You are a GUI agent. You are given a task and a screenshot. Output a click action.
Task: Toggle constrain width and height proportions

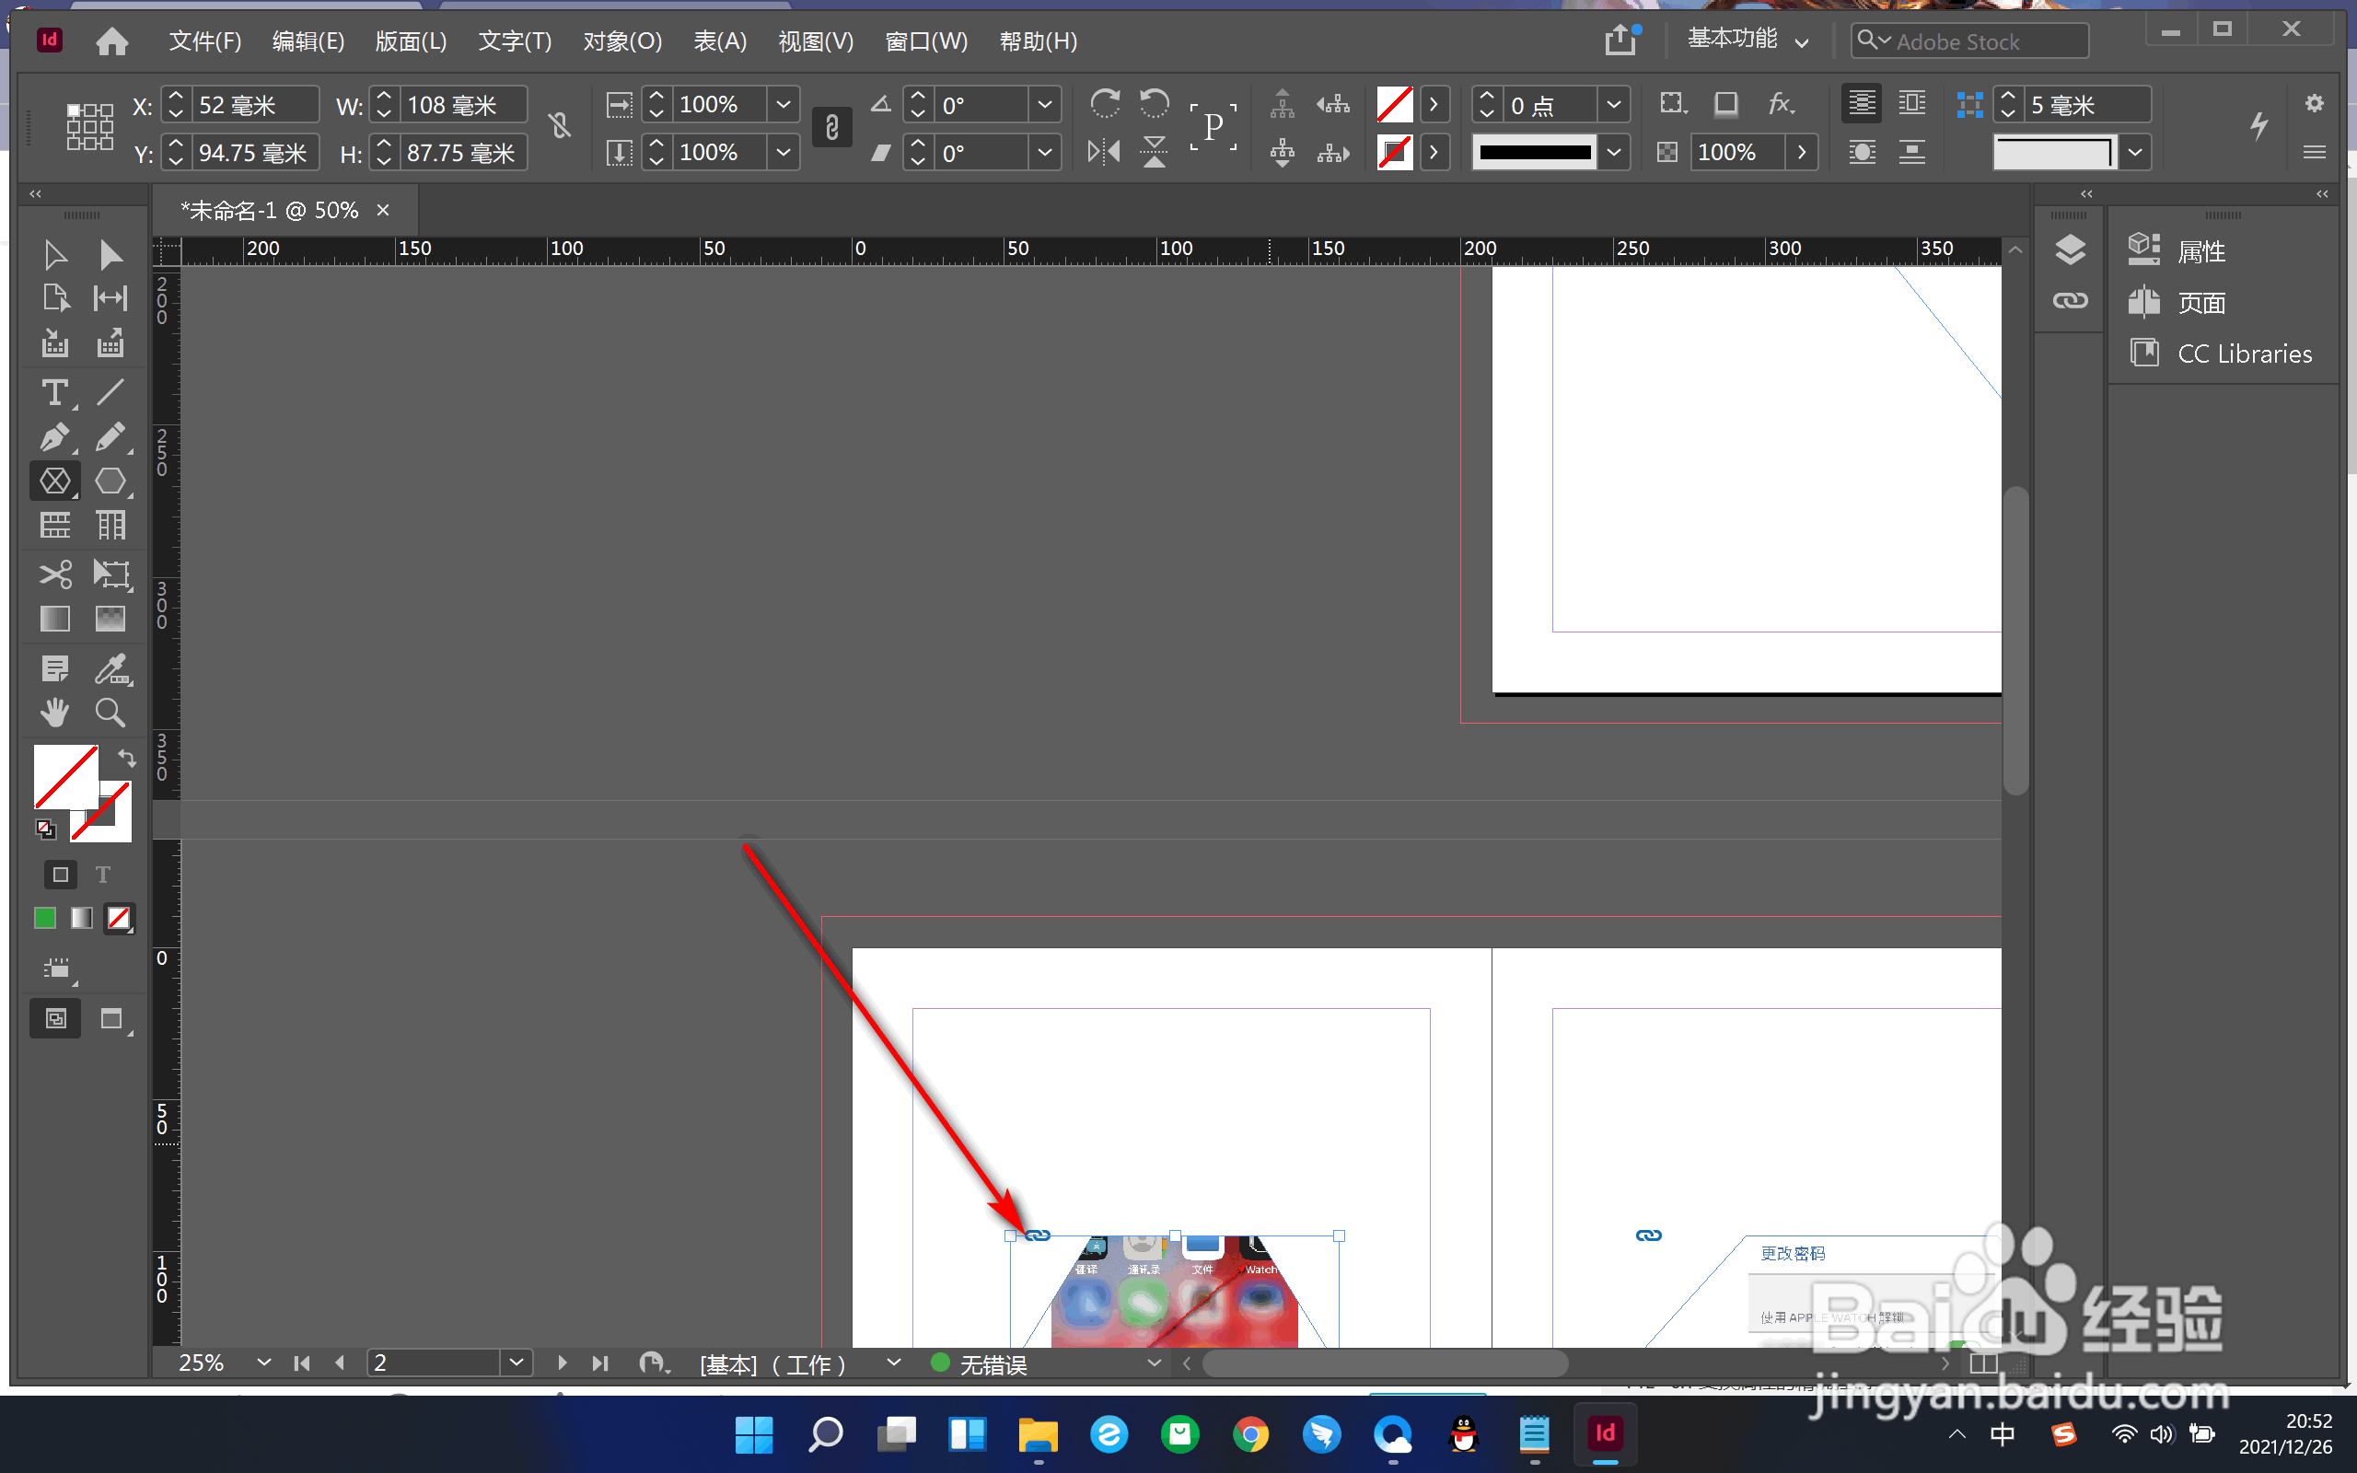pos(559,127)
